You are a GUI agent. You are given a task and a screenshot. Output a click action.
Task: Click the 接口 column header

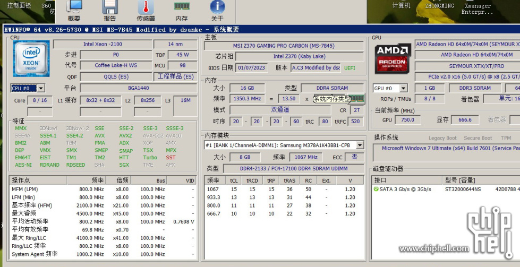click(x=407, y=180)
